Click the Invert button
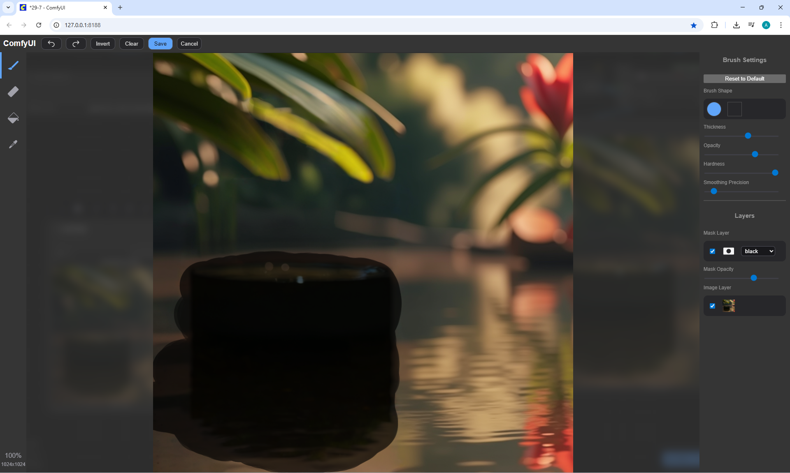This screenshot has height=473, width=790. click(102, 44)
